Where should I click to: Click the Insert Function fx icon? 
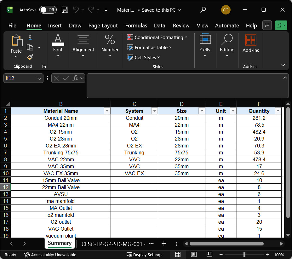(x=75, y=78)
